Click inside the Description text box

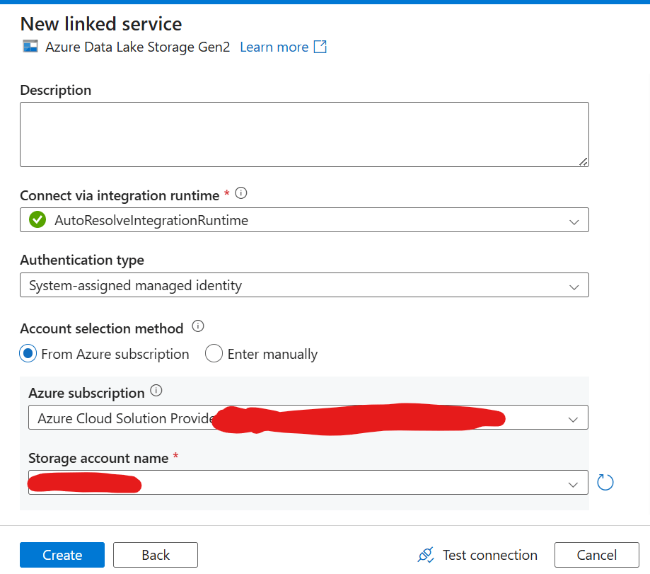pos(304,134)
